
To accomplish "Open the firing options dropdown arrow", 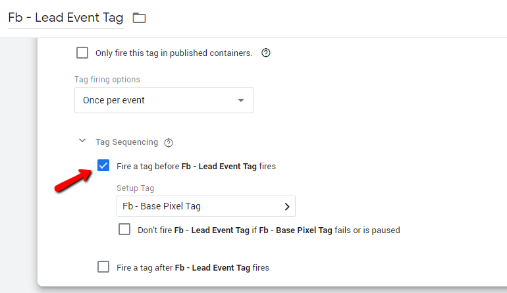I will coord(240,100).
